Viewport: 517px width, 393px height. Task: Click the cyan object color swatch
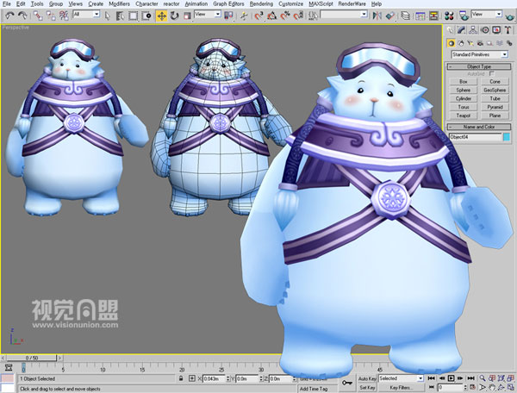point(507,136)
